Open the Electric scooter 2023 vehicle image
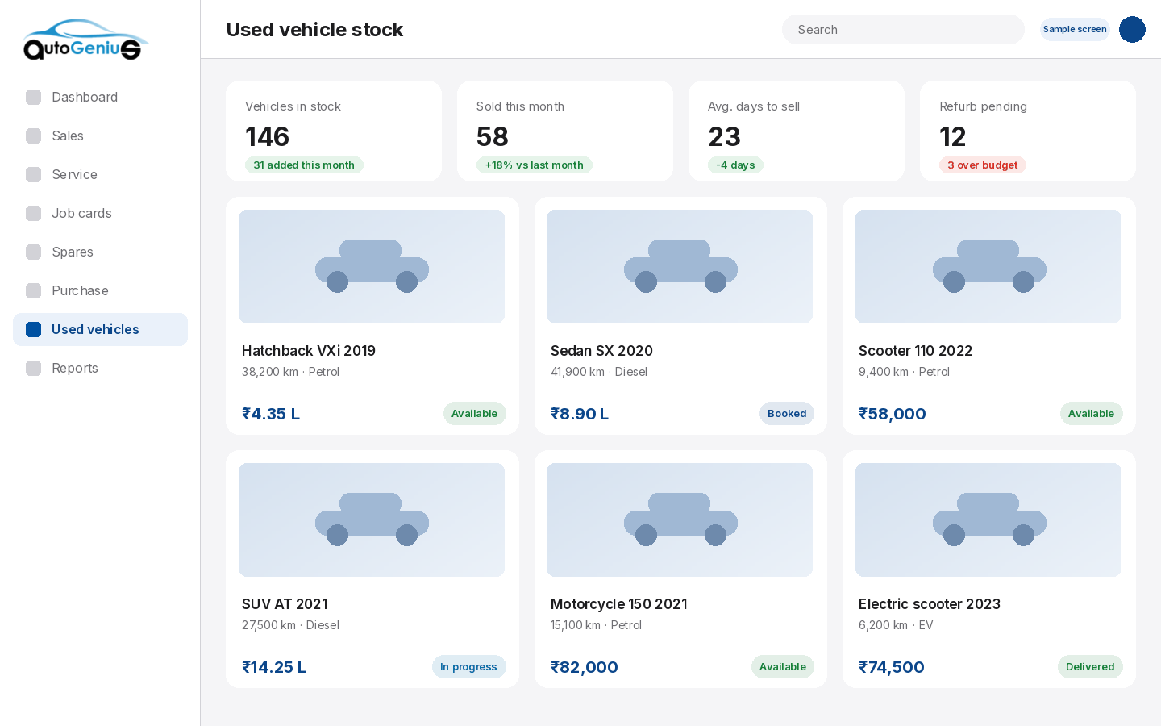Image resolution: width=1161 pixels, height=726 pixels. pos(988,519)
